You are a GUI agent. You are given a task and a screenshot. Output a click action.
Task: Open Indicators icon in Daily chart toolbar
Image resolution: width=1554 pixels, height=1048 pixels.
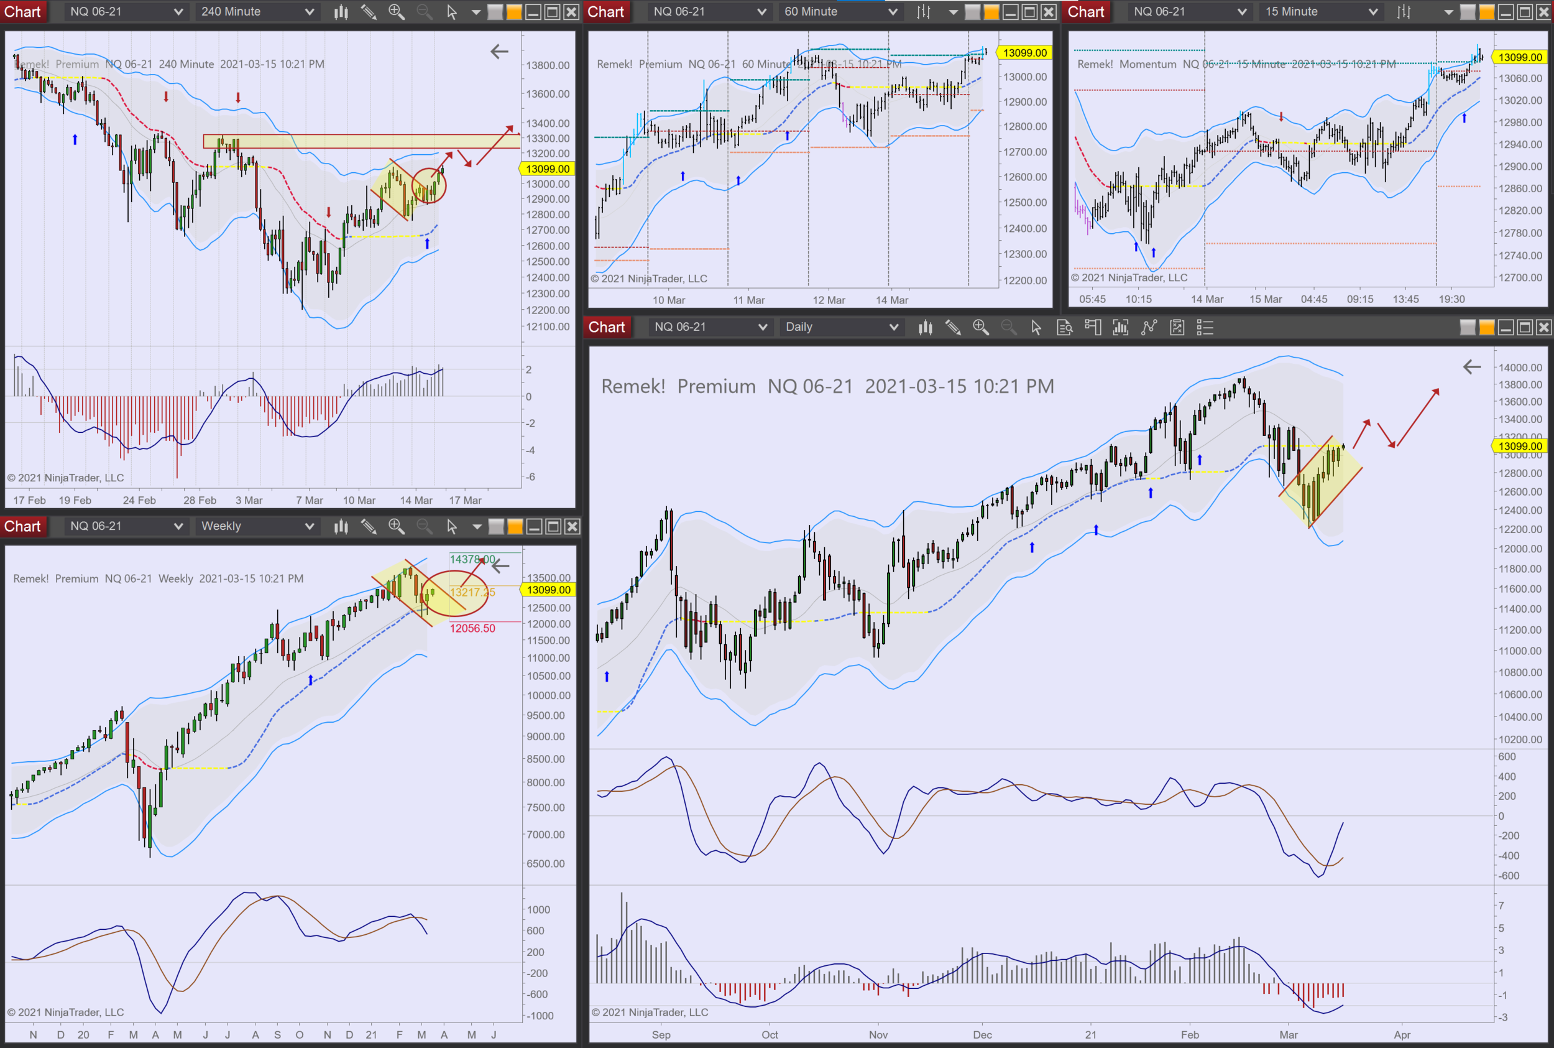pos(1149,327)
